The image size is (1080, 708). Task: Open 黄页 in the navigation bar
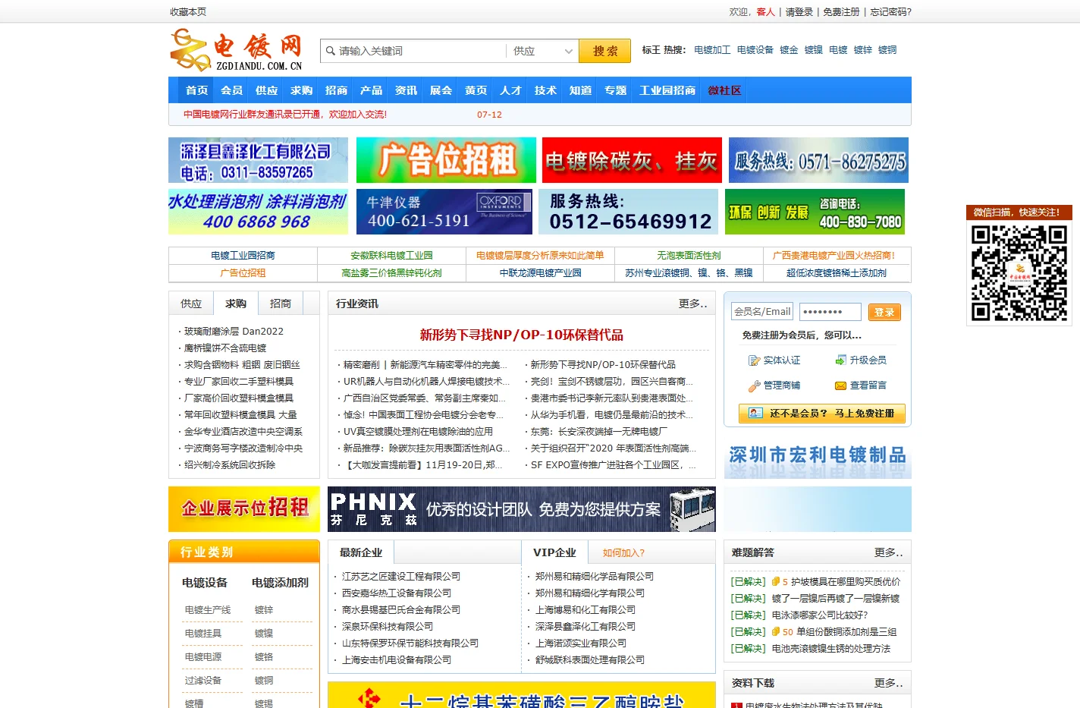tap(476, 90)
